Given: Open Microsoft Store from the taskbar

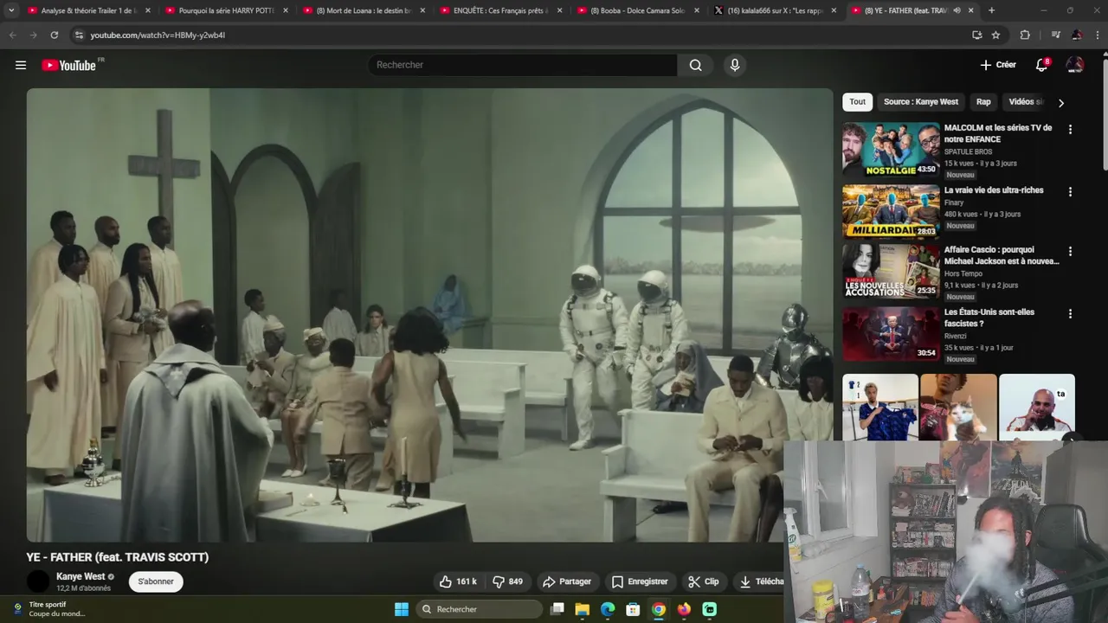Looking at the screenshot, I should 633,609.
